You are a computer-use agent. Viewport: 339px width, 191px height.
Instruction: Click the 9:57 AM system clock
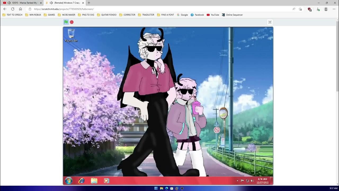[333, 188]
